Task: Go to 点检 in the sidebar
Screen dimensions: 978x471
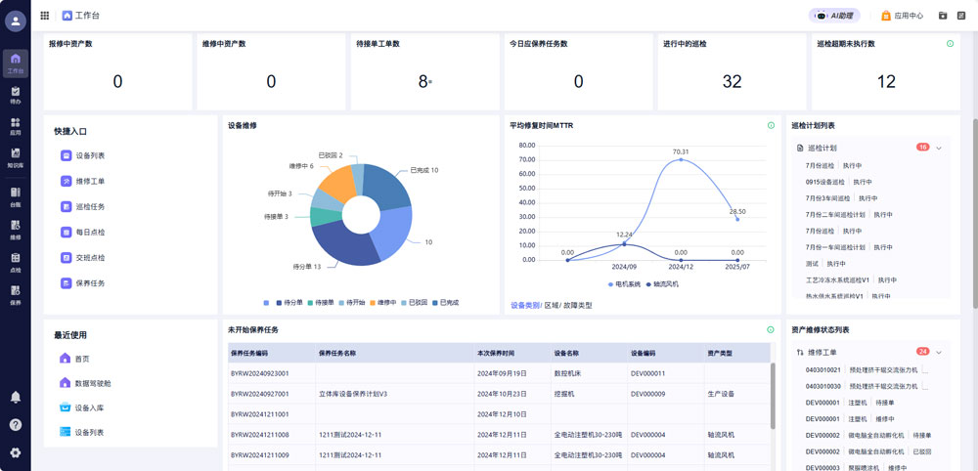Action: click(15, 264)
